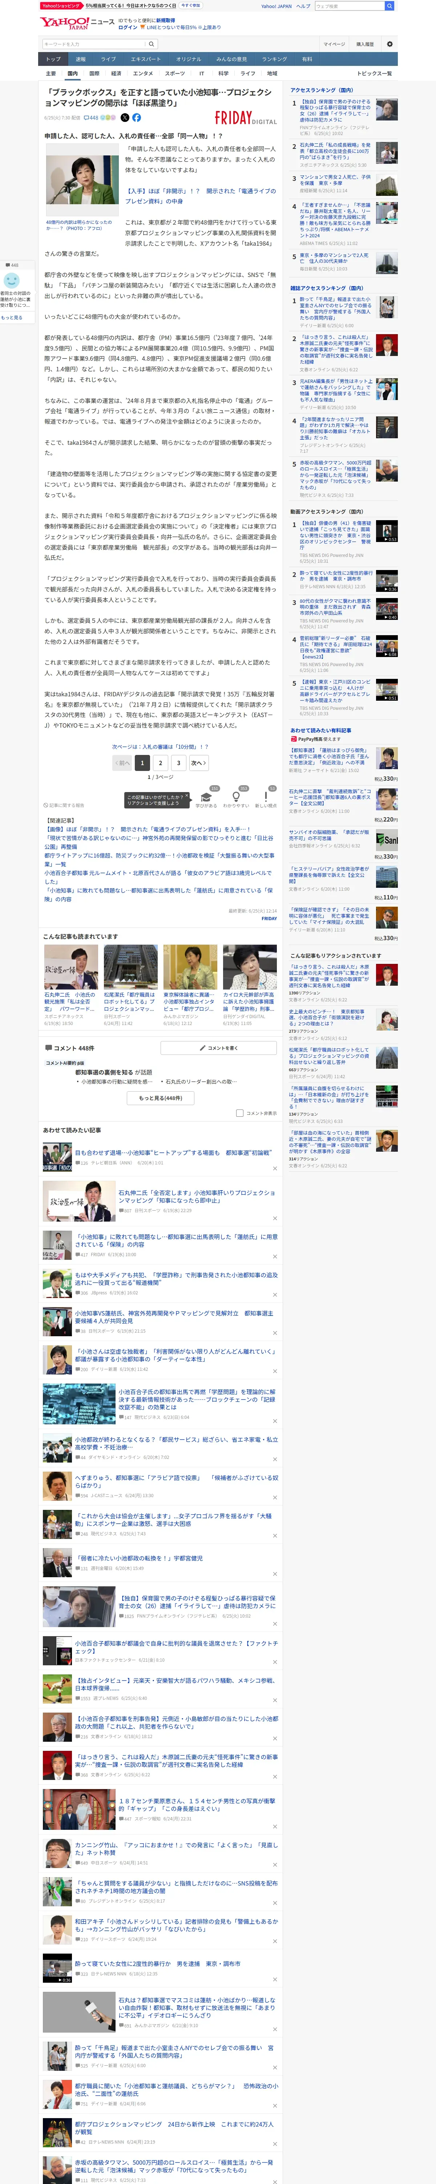Open article 都庁プロジェクションマッピング 24日から新作上映
Image resolution: width=436 pixels, height=2184 pixels.
[x=174, y=2127]
